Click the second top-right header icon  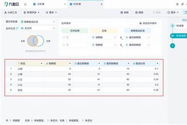(x=182, y=4)
